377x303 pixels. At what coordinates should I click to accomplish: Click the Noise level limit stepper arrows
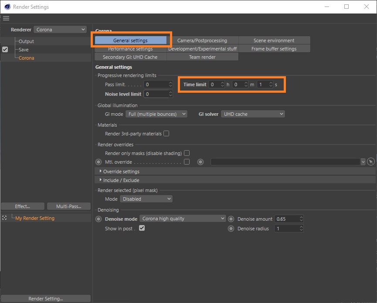tap(170, 94)
